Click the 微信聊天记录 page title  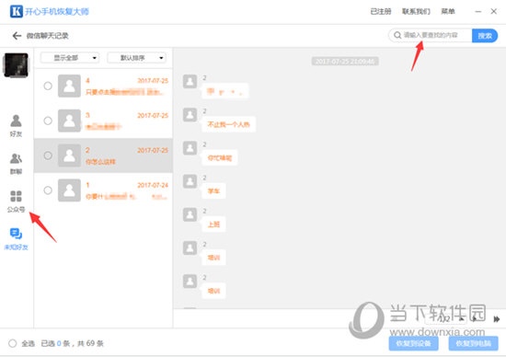[48, 36]
